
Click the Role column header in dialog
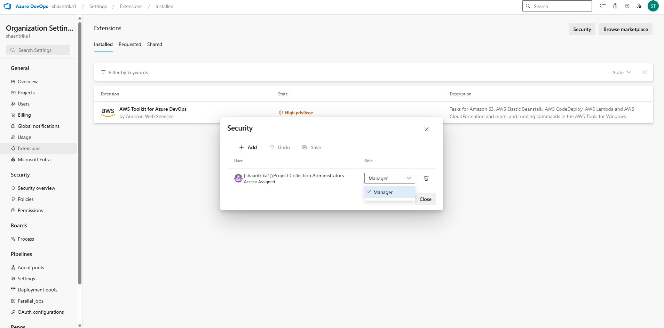point(369,161)
